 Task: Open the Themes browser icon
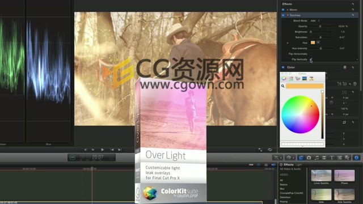tap(347, 158)
